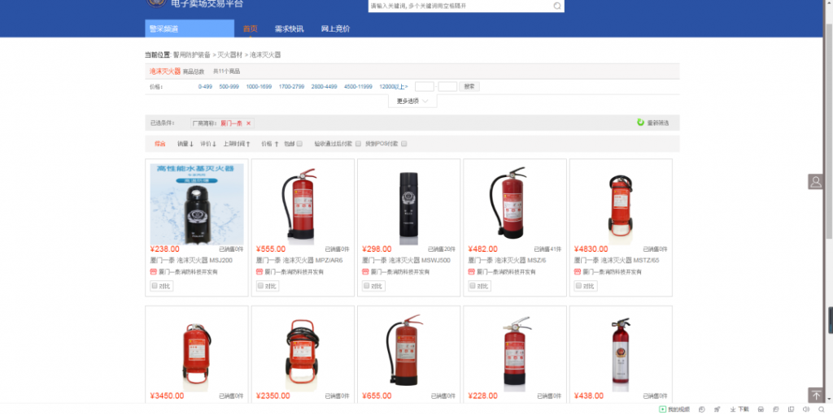Click the keyword search input box

tap(460, 6)
